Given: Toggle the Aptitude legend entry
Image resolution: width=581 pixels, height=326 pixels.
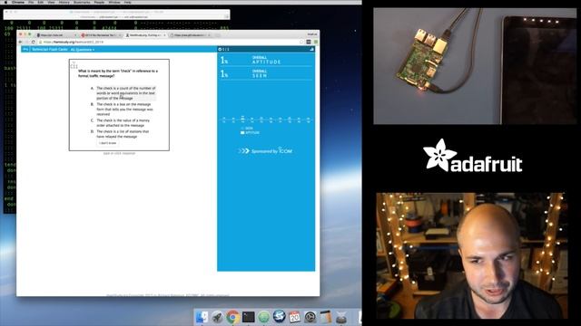Looking at the screenshot, I should [x=251, y=133].
